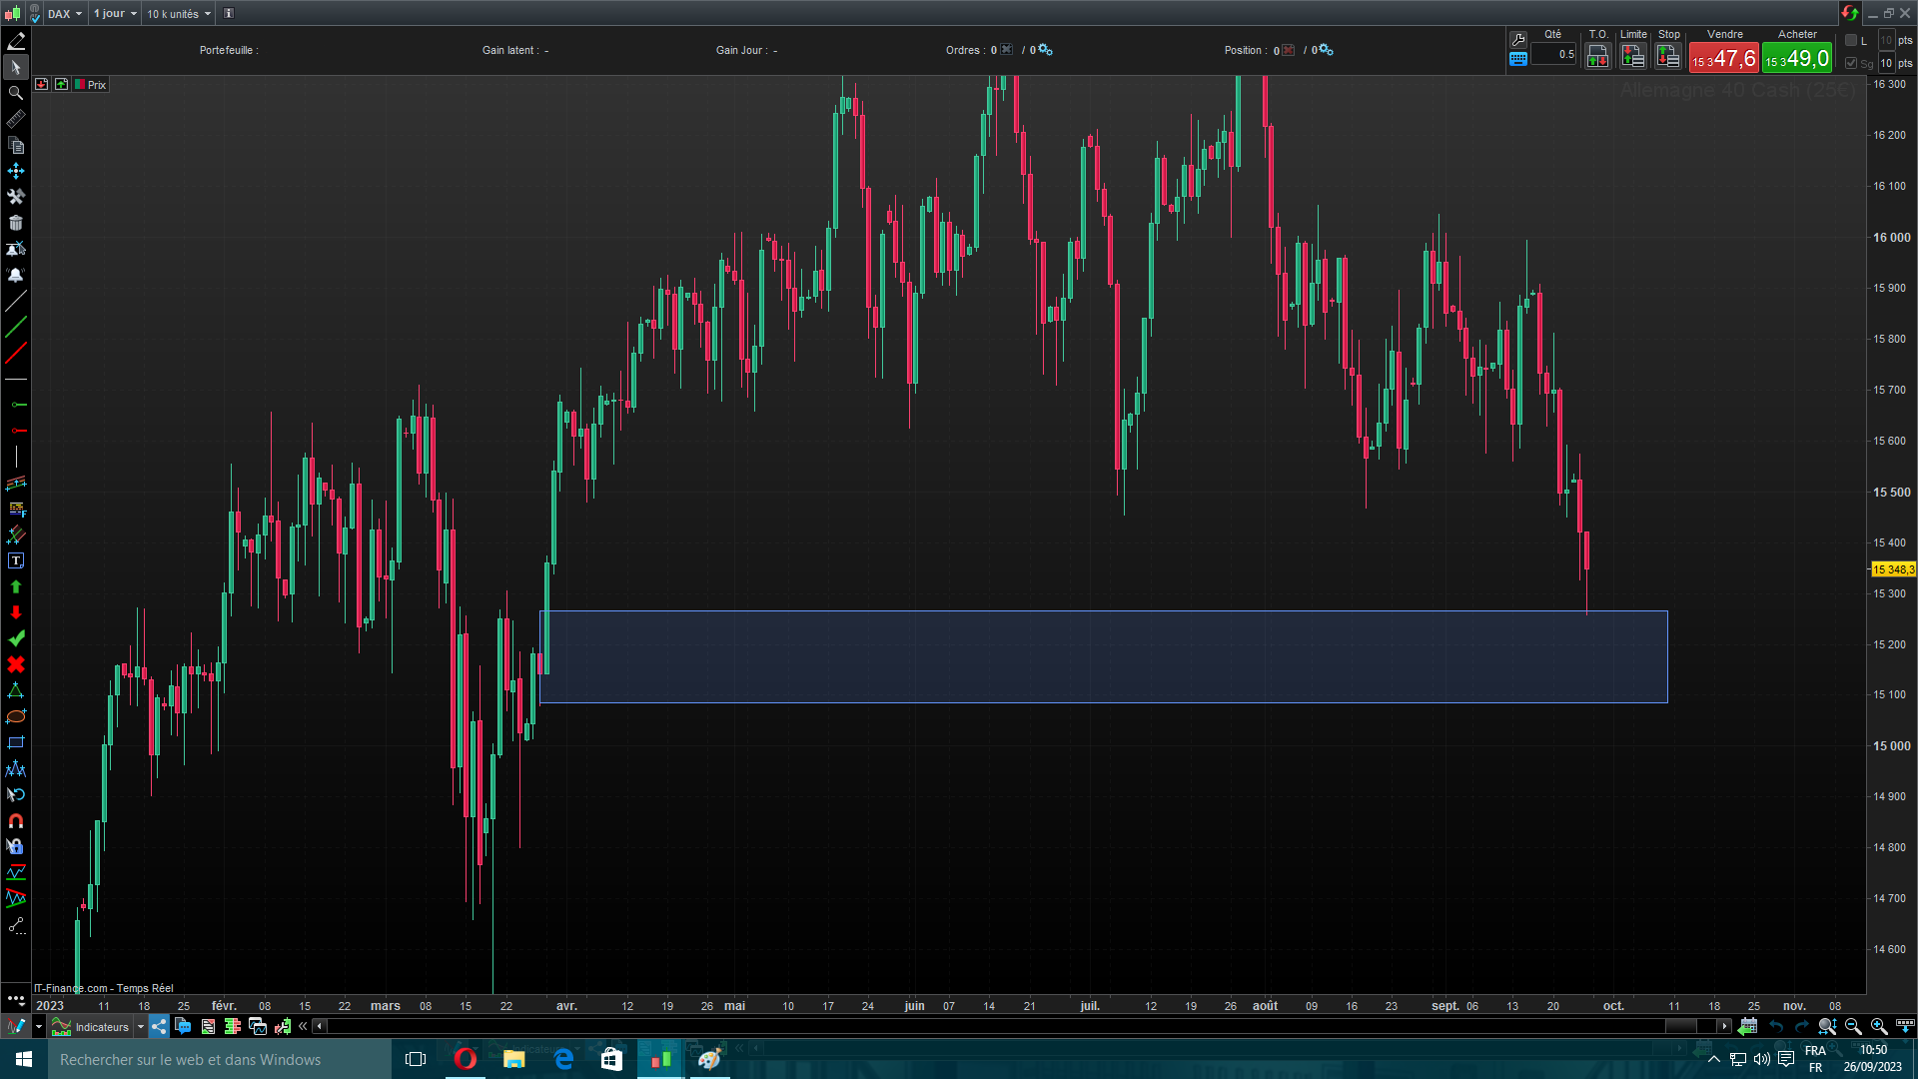
Task: Select the text annotation tool
Action: point(16,560)
